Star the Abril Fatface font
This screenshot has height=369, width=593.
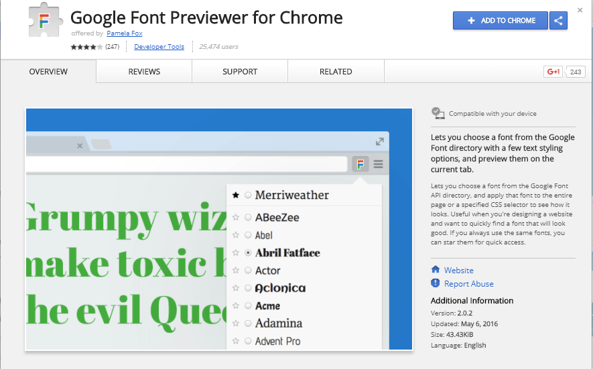click(x=236, y=252)
